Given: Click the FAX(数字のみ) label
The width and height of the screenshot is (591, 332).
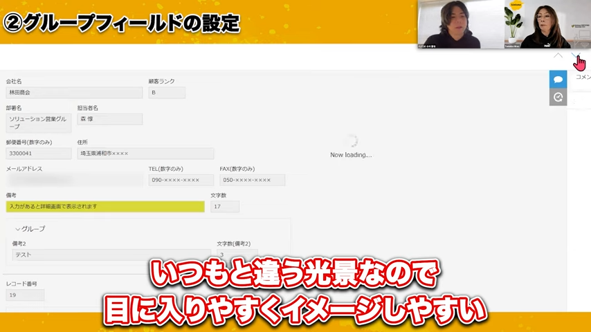Looking at the screenshot, I should pos(237,169).
